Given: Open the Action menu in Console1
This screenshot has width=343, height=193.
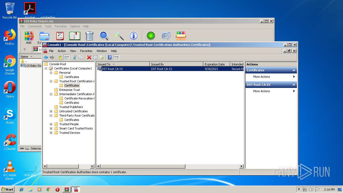Looking at the screenshot, I should [62, 51].
